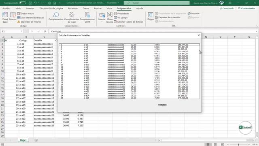Customize Quick Access Toolbar dropdown

60,3
